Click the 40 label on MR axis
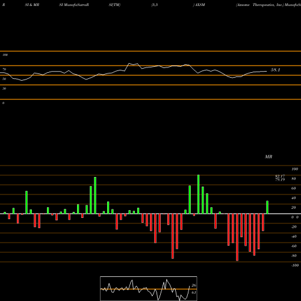301x301 pixels. pyautogui.click(x=294, y=198)
